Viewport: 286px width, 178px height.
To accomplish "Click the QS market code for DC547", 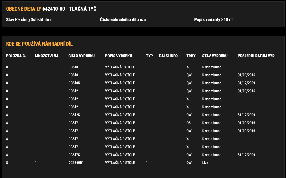I will [189, 123].
